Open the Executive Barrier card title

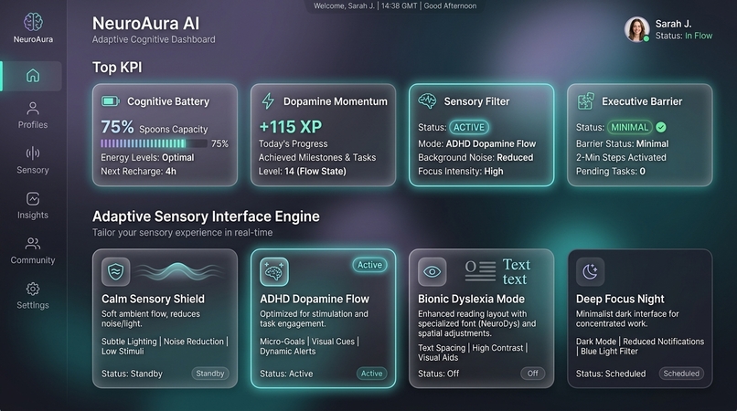pyautogui.click(x=642, y=101)
